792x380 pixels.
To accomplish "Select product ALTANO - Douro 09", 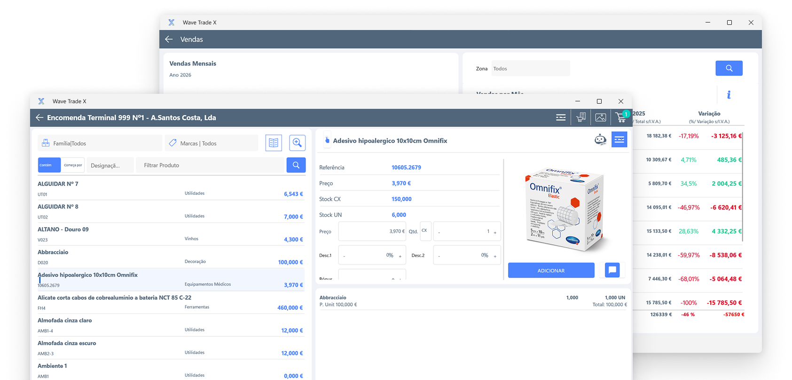I will [171, 234].
